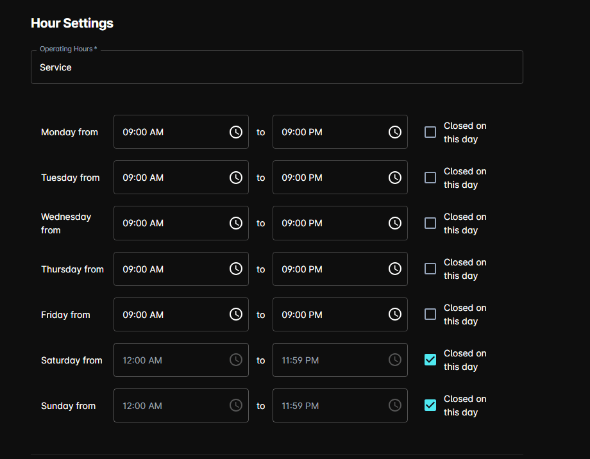The width and height of the screenshot is (590, 459).
Task: Mark Wednesday as closed on this day
Action: pyautogui.click(x=430, y=223)
